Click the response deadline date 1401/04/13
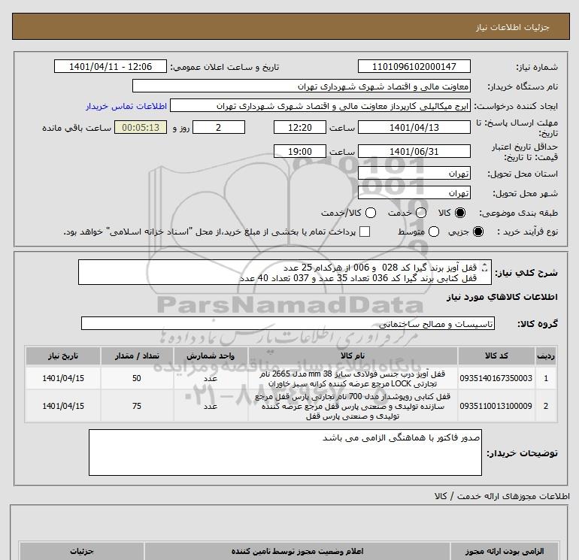Image resolution: width=579 pixels, height=560 pixels. point(414,127)
